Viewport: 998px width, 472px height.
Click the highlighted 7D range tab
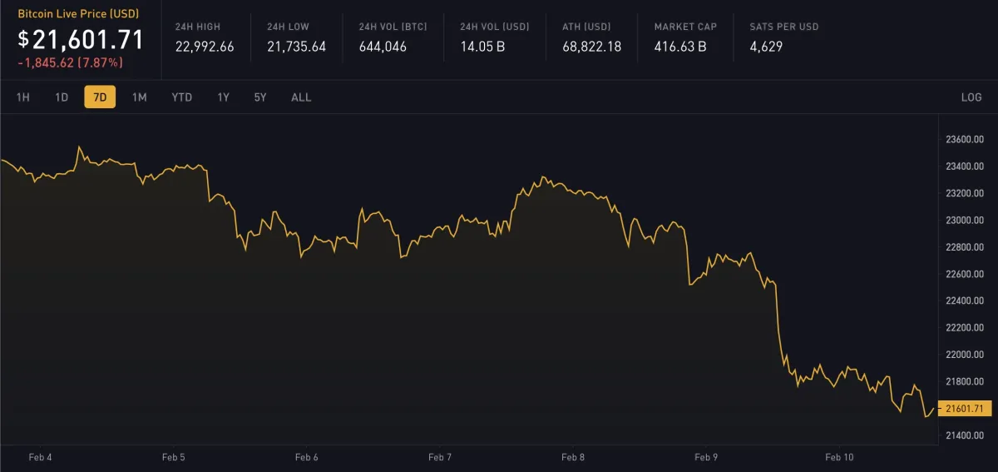pos(100,97)
